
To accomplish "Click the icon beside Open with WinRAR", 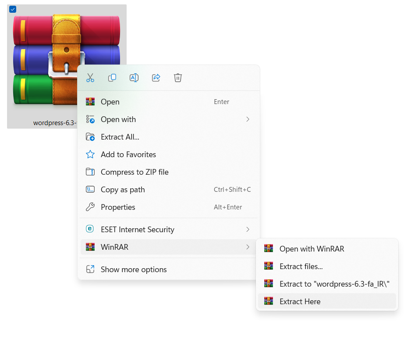I will 269,248.
